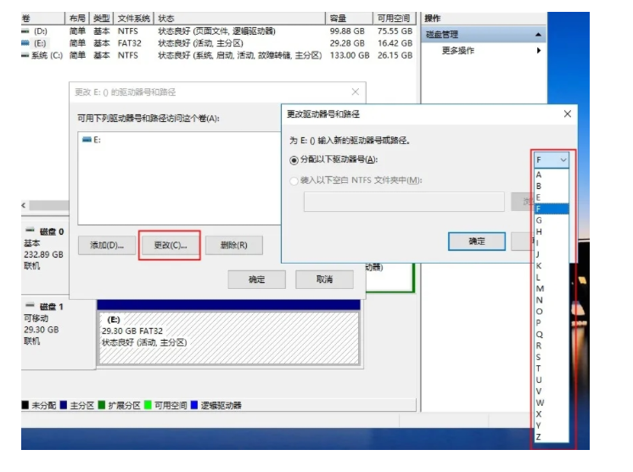This screenshot has height=472, width=633.
Task: Select the (D:) volume row icon
Action: (25, 31)
